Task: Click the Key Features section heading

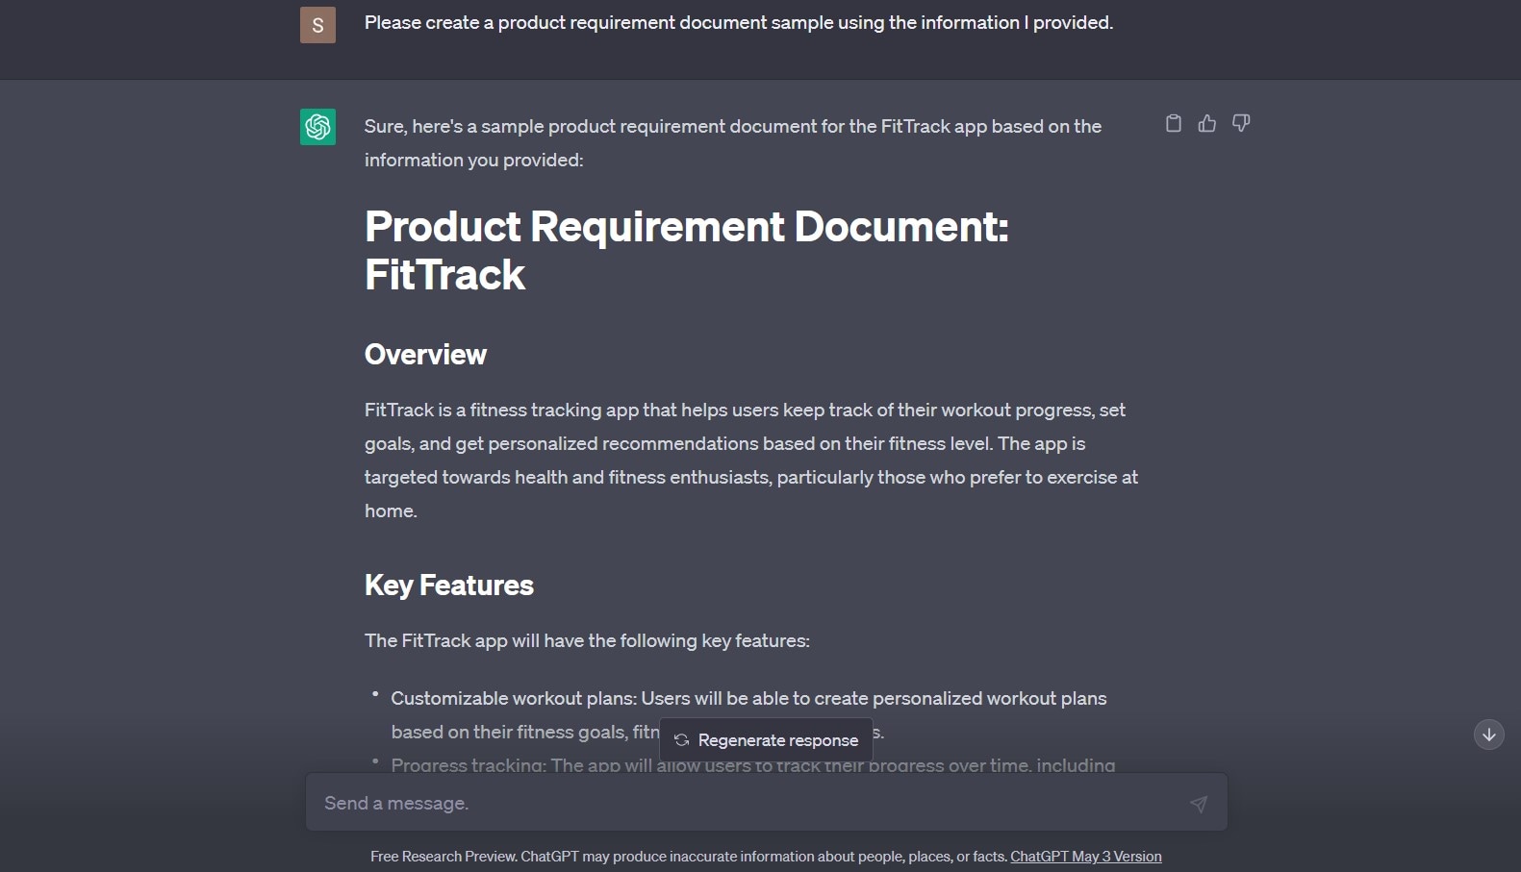Action: (x=448, y=585)
